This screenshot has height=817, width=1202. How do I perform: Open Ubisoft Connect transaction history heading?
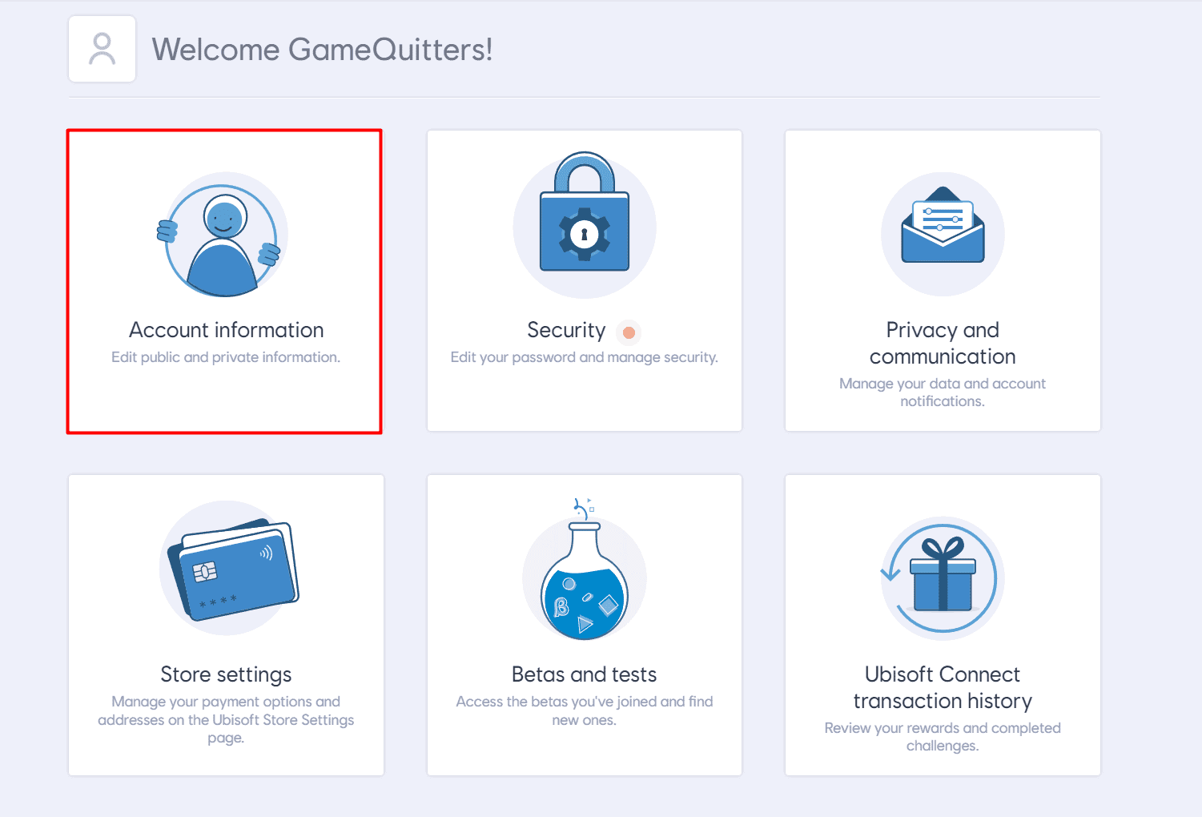[x=943, y=687]
